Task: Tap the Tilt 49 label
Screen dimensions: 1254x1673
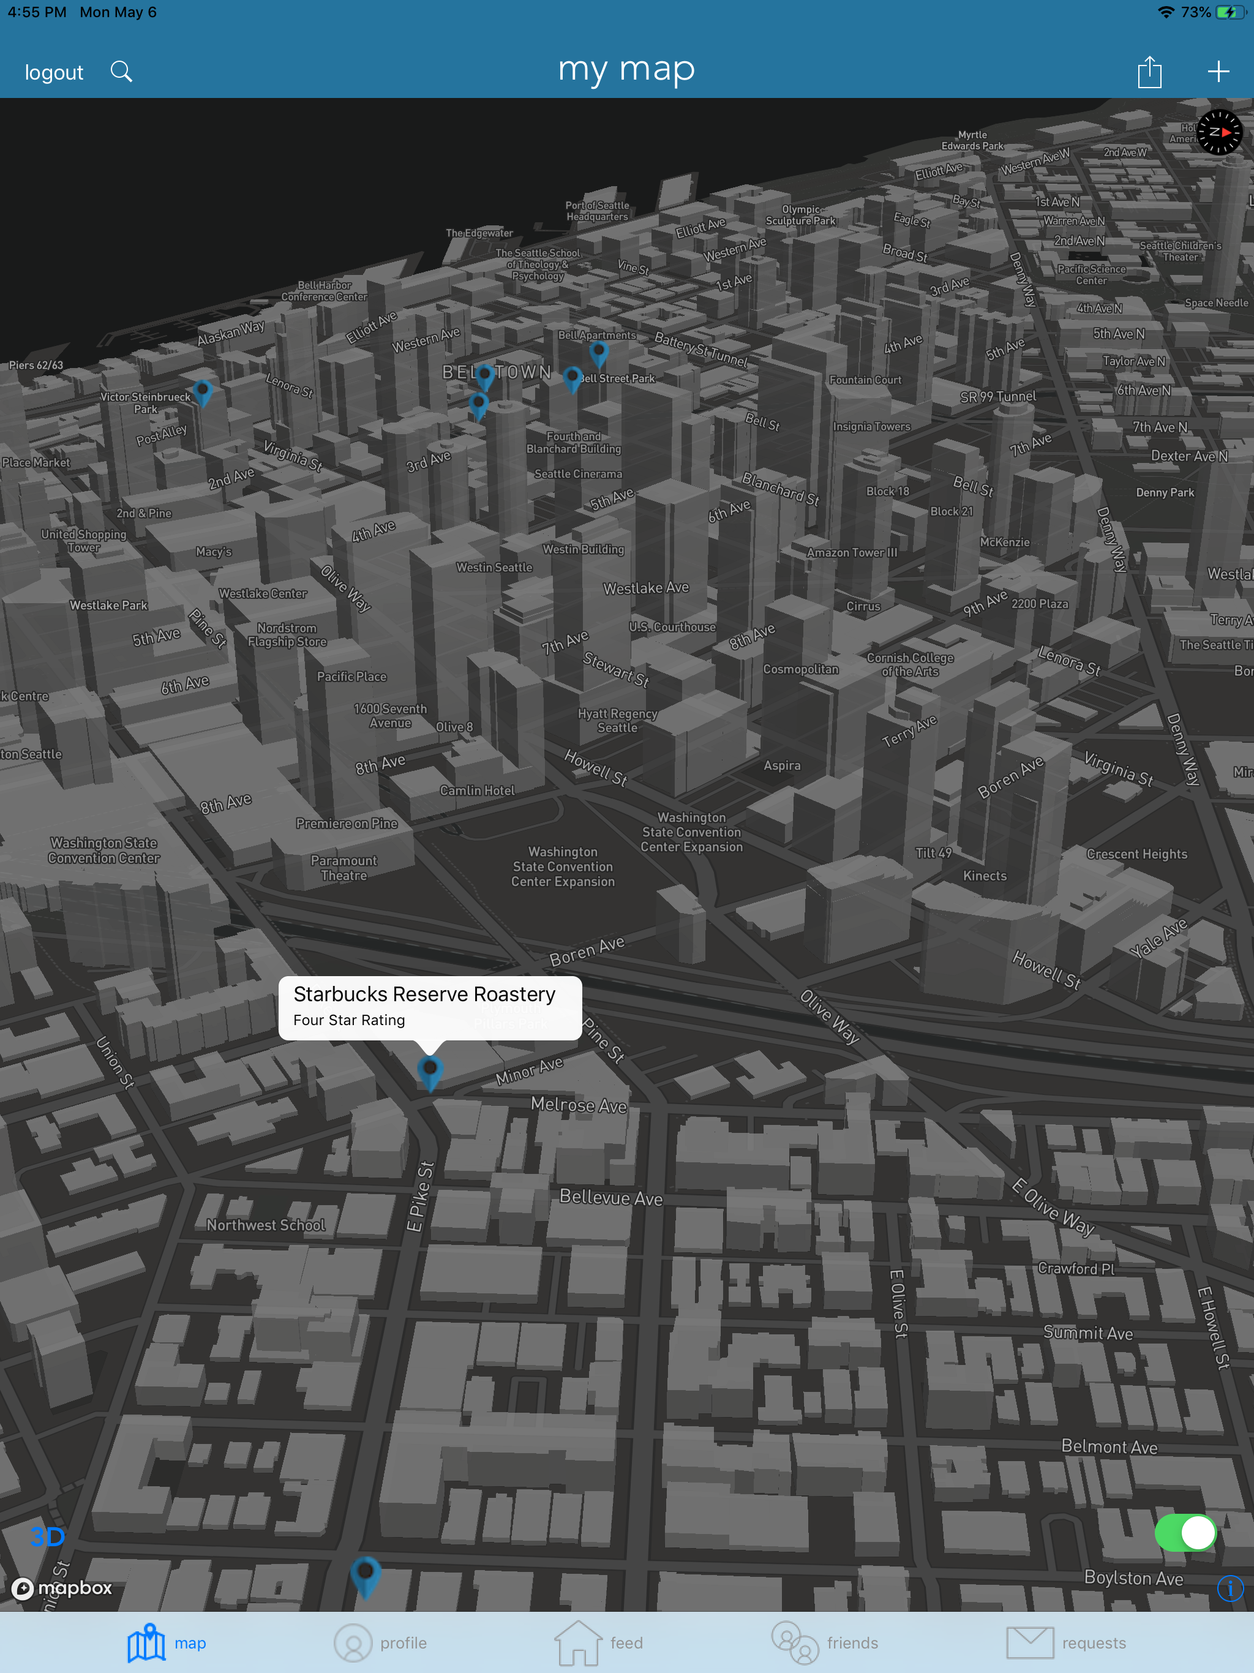Action: pyautogui.click(x=933, y=852)
